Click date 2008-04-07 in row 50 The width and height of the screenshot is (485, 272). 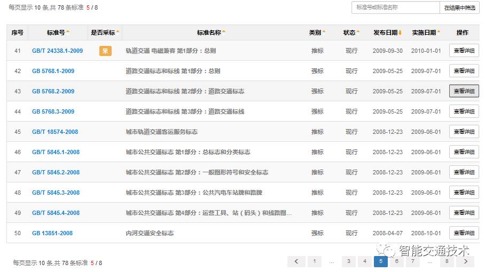[x=388, y=233]
